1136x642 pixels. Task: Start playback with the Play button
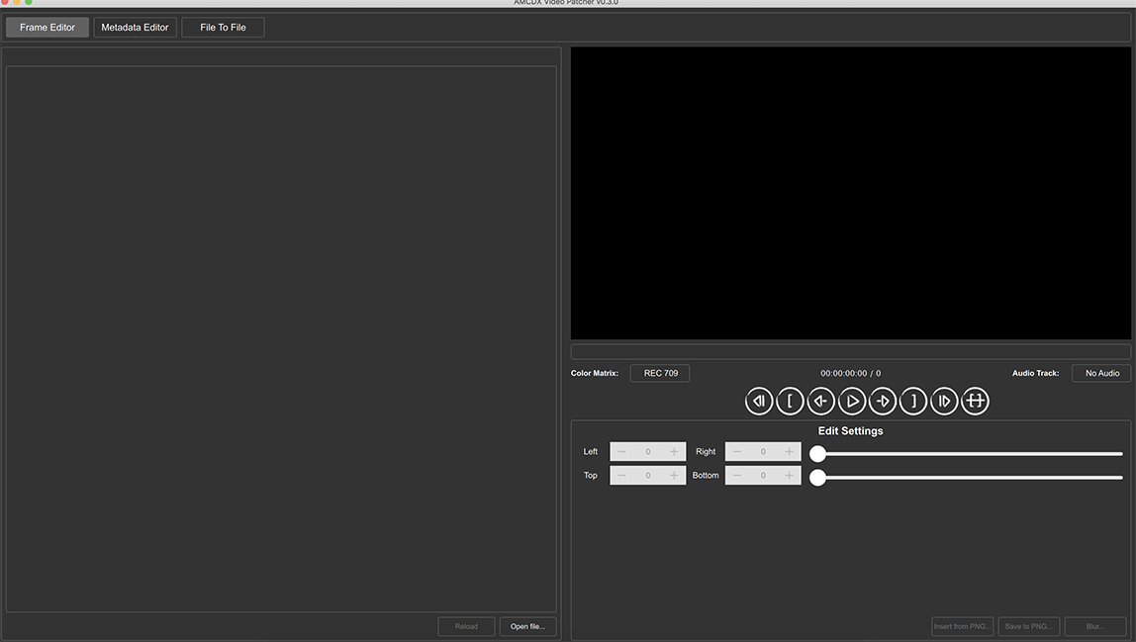[852, 401]
